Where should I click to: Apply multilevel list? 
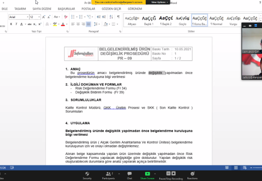(x=89, y=17)
